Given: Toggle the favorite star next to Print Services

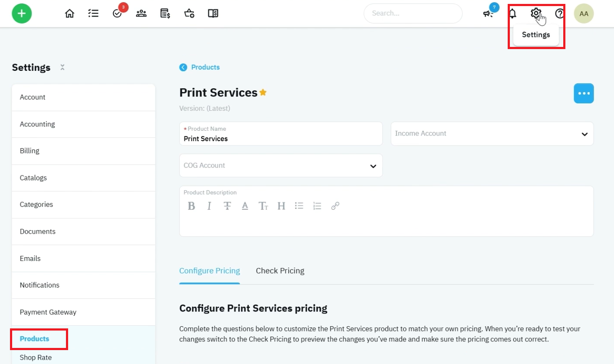Looking at the screenshot, I should (x=263, y=93).
